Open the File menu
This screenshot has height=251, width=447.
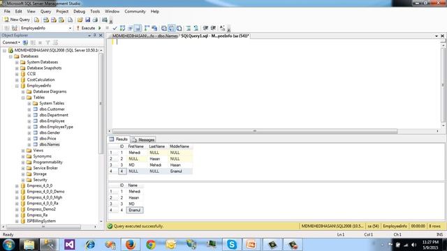(7, 11)
